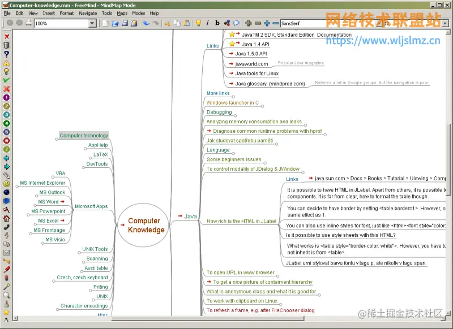Click the remove last icon red X

tap(7, 37)
